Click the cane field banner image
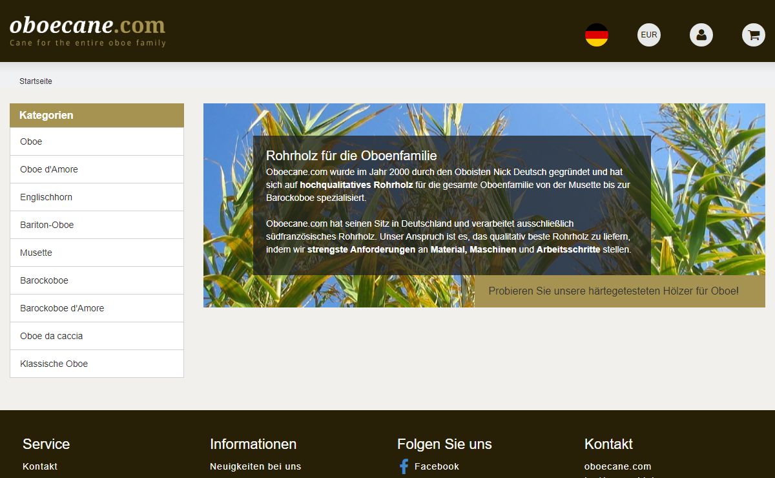Screen dimensions: 775x478 point(484,205)
